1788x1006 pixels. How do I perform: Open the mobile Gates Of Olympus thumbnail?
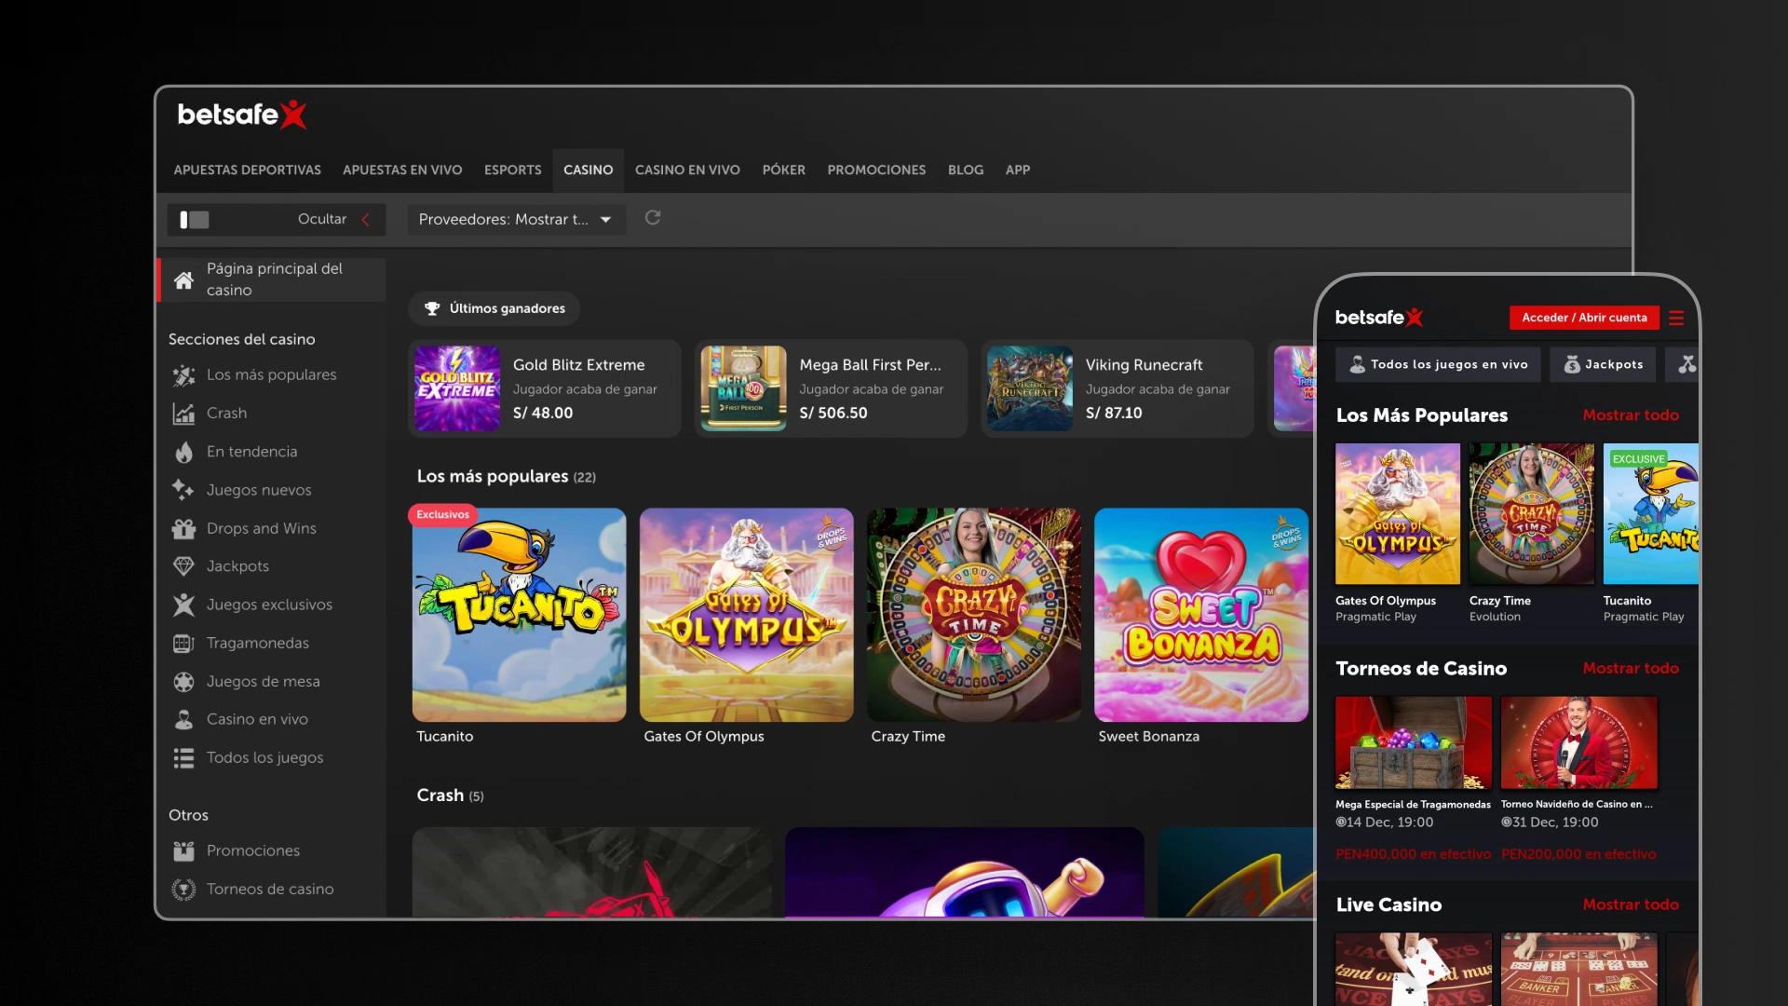(x=1398, y=514)
